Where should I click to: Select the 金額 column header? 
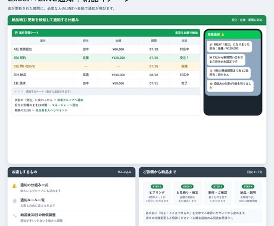pos(119,41)
